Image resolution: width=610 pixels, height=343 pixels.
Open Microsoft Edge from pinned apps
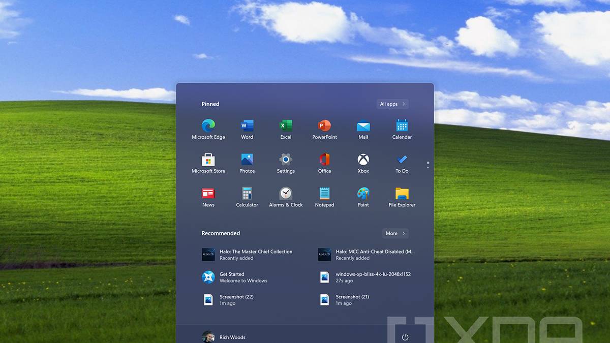(x=208, y=130)
